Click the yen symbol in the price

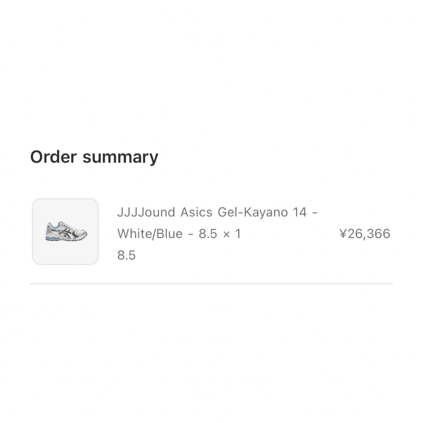coord(343,233)
